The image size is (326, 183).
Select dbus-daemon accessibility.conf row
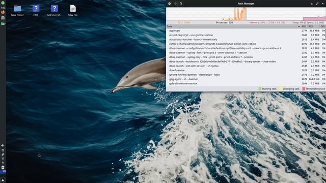(246, 48)
